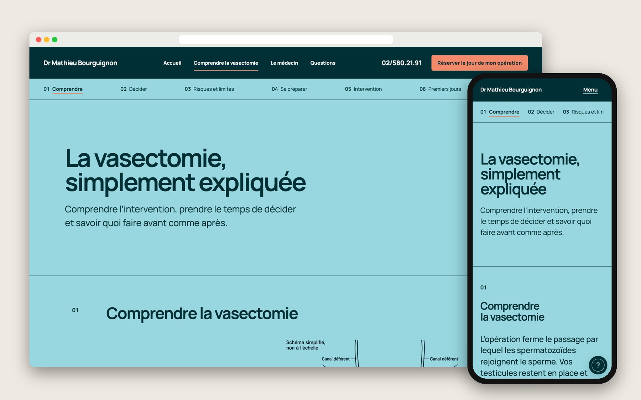Image resolution: width=641 pixels, height=400 pixels.
Task: Click the browser address bar
Action: coord(286,39)
